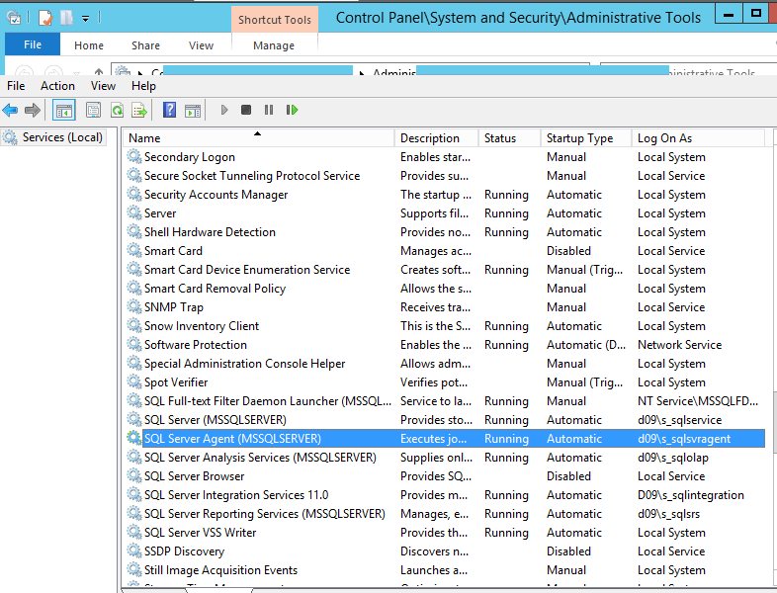Click Explorer quick access New Folder icon
Viewport: 777px width, 593px height.
tap(66, 18)
